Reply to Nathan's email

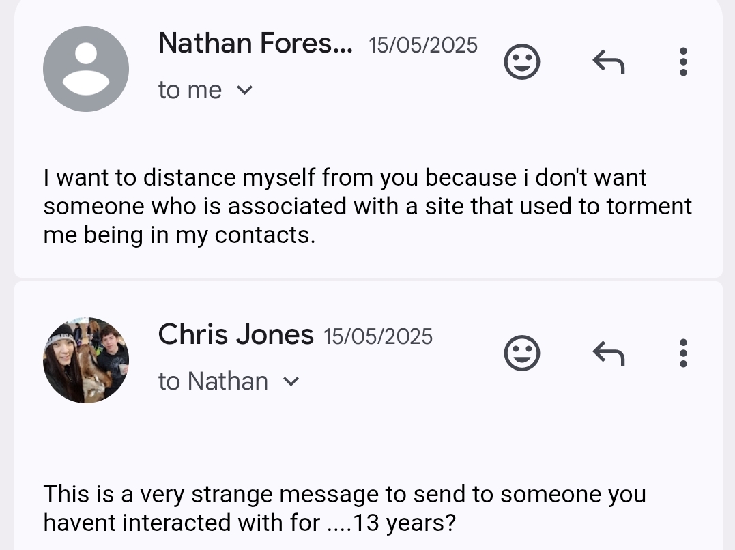coord(608,62)
